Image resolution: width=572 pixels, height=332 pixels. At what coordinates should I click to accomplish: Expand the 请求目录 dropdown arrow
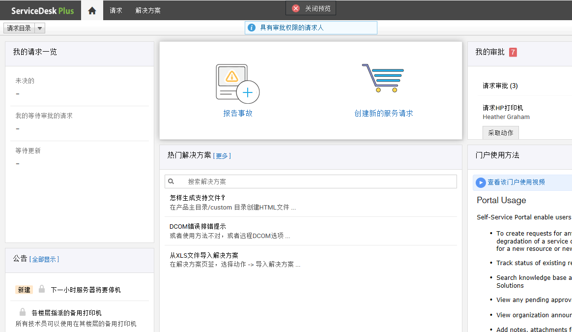pyautogui.click(x=40, y=28)
